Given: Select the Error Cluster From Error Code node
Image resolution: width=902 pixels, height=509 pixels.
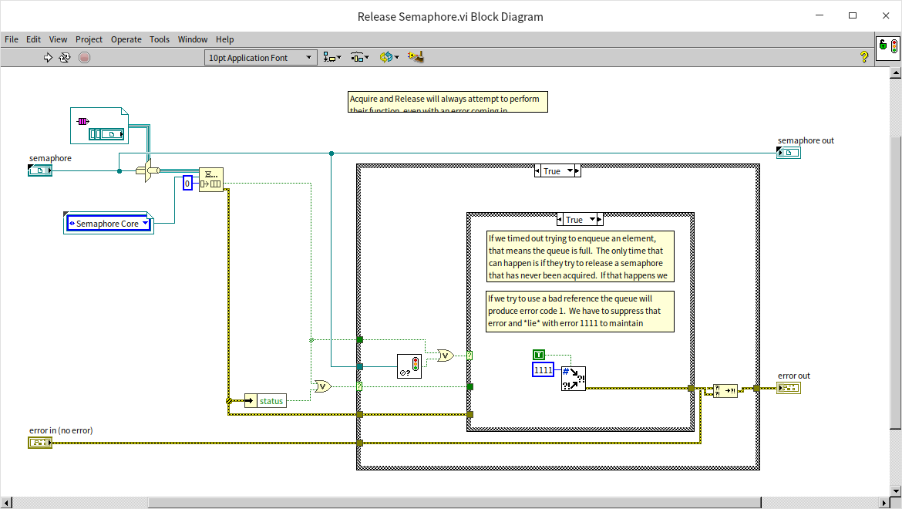Looking at the screenshot, I should (x=573, y=379).
